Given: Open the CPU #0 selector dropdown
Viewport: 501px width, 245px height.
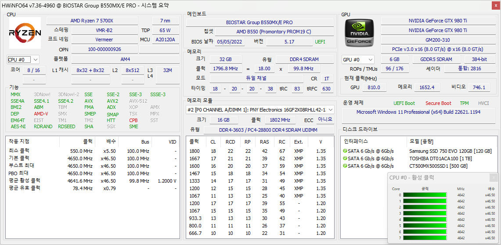Looking at the screenshot, I should pyautogui.click(x=23, y=59).
